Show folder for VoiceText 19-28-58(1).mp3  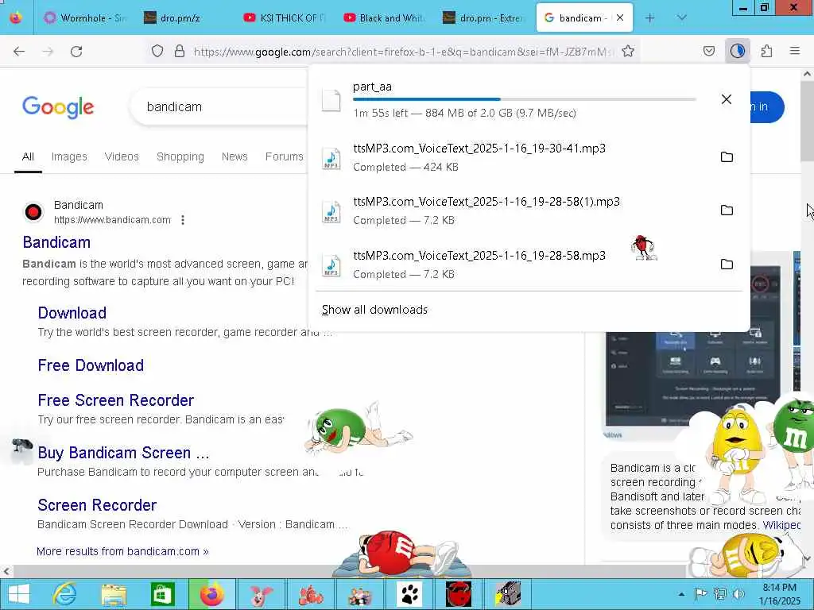click(727, 210)
